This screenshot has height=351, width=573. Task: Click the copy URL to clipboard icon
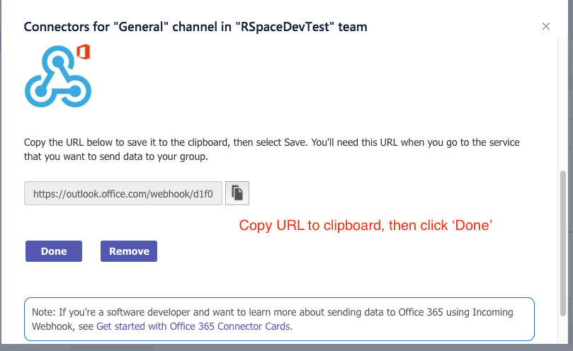point(237,193)
